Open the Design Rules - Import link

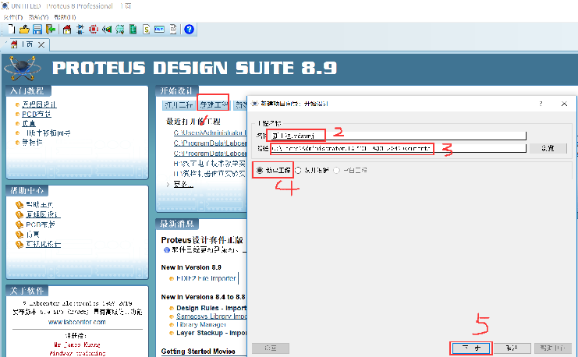coord(211,308)
